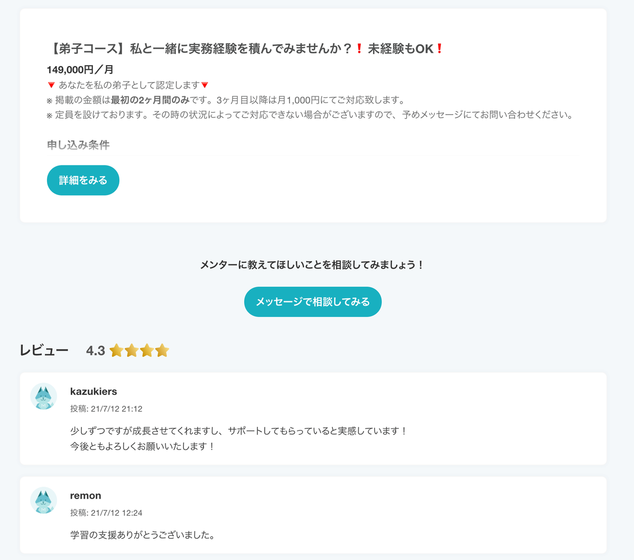Select reviewer name kazukiers
Viewport: 634px width, 560px height.
94,391
